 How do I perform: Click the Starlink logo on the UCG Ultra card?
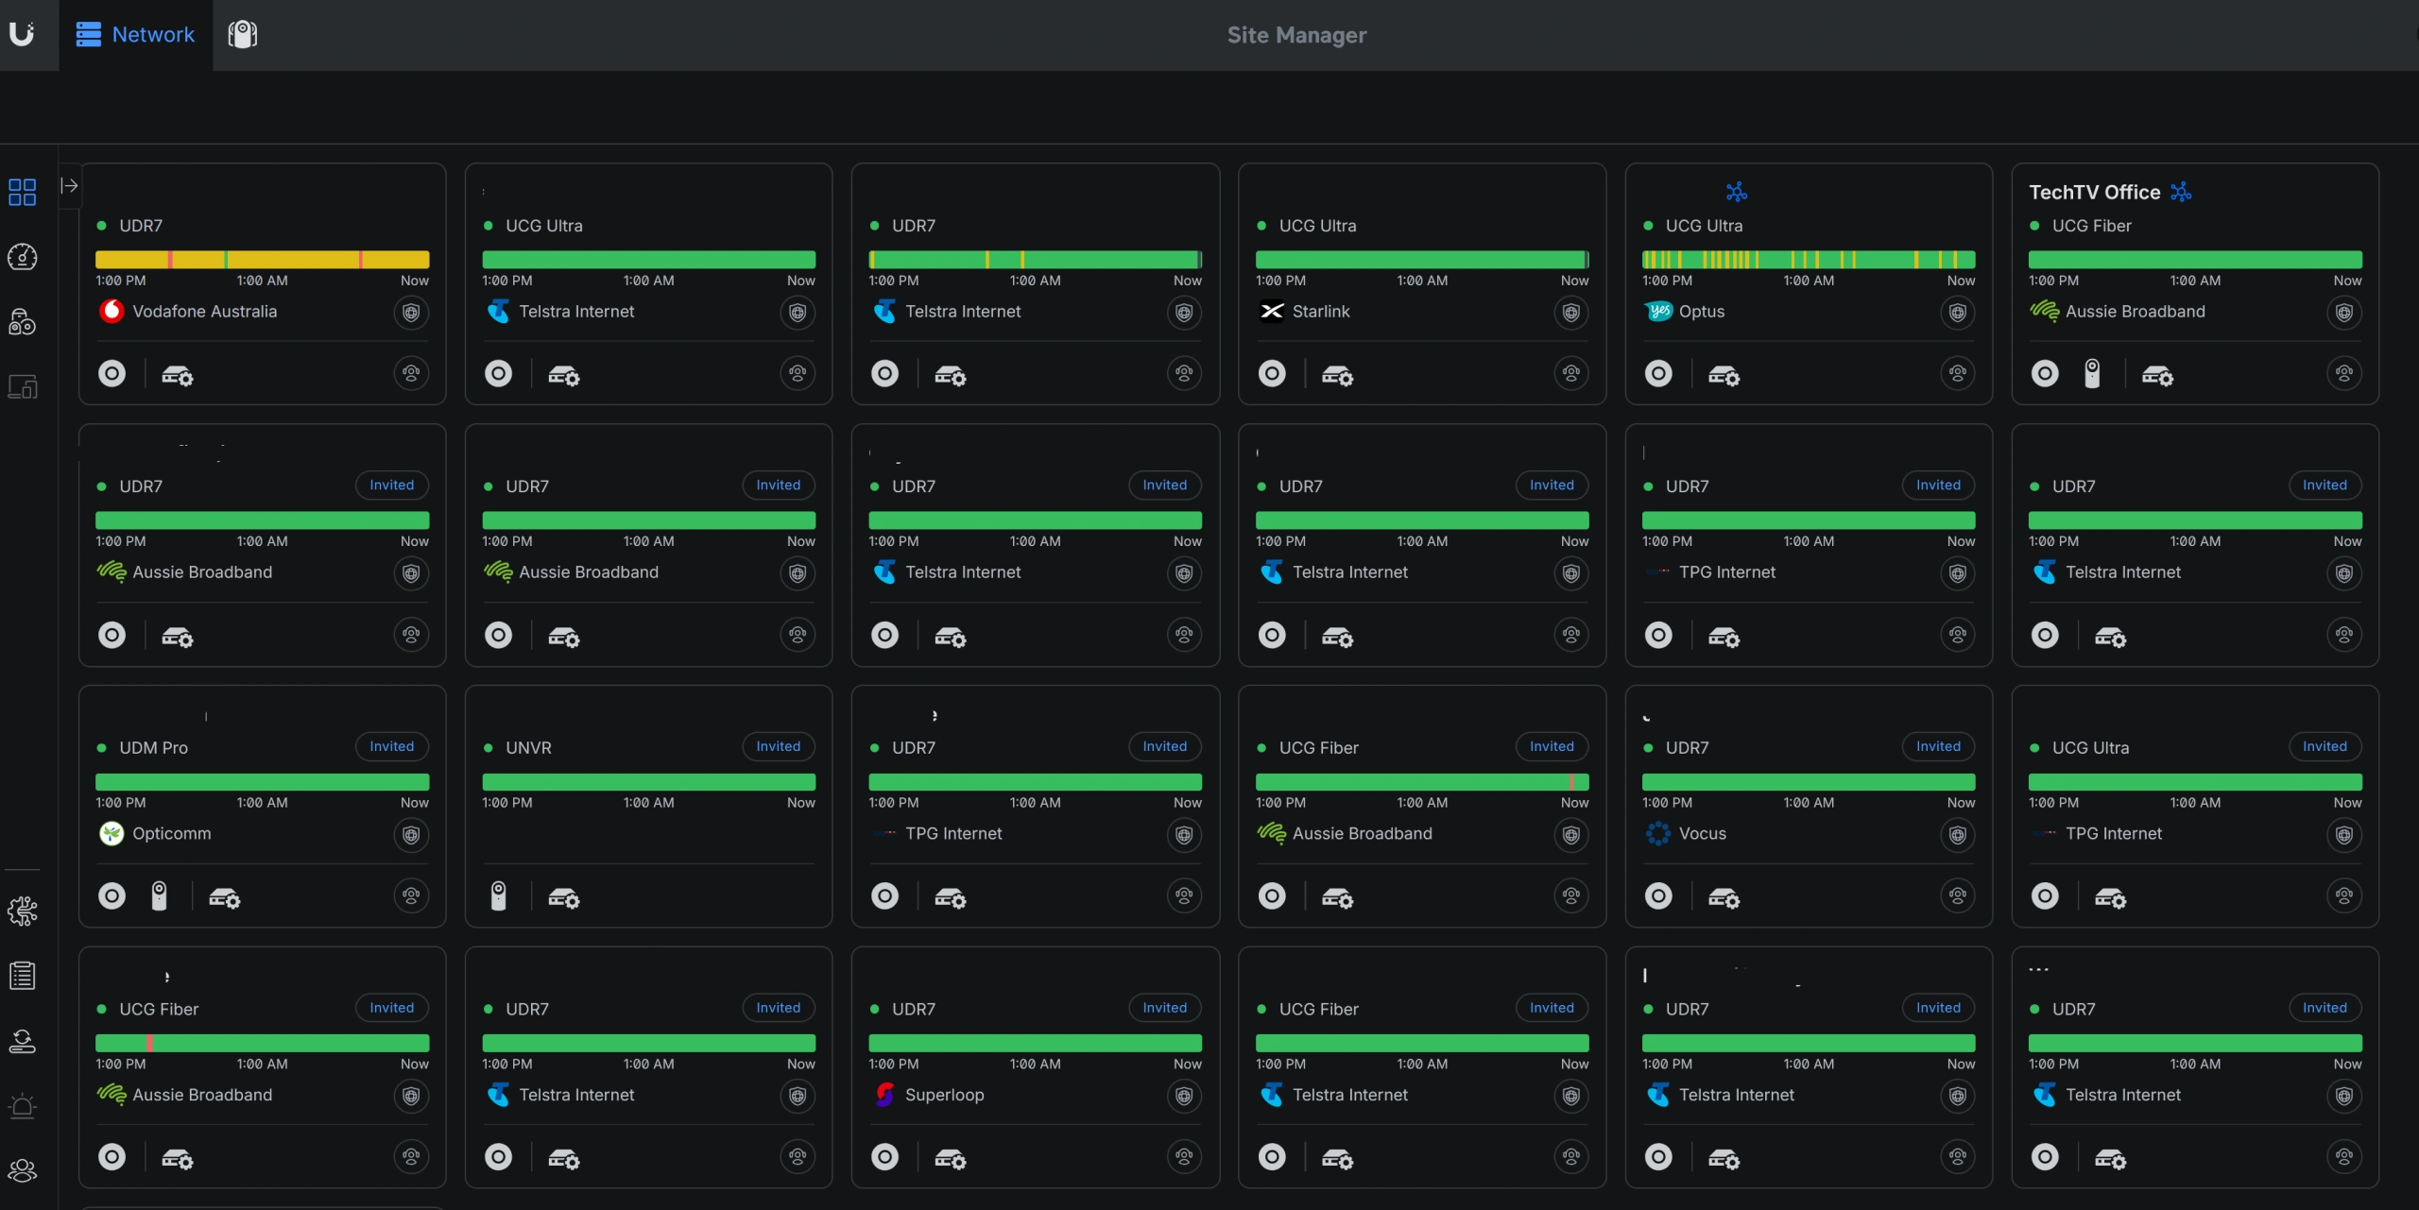pyautogui.click(x=1272, y=311)
